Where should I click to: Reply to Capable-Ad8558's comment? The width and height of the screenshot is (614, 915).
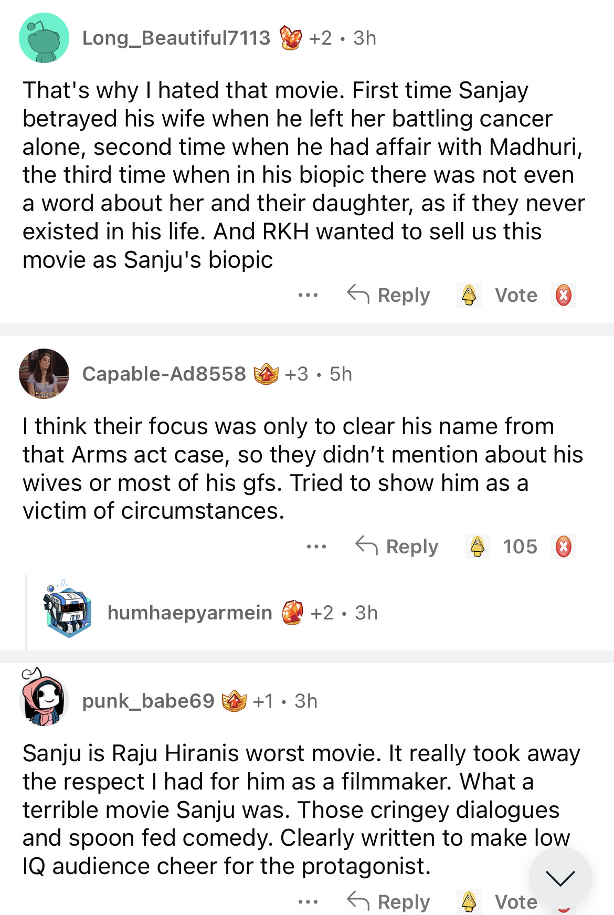click(397, 546)
